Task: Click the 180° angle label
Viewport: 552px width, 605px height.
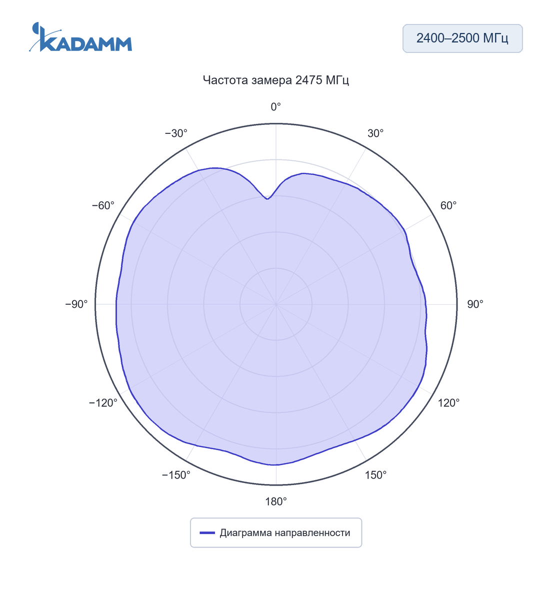Action: pos(276,502)
